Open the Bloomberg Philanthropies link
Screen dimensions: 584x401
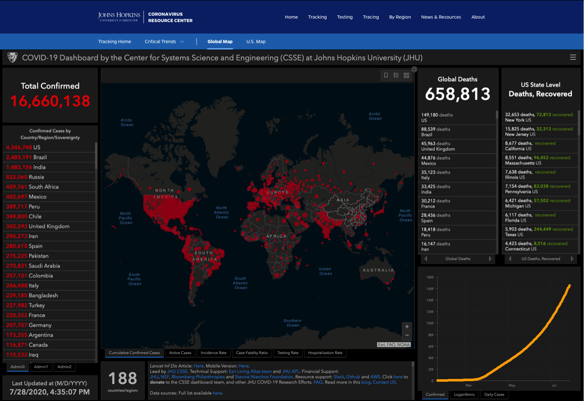coord(198,377)
